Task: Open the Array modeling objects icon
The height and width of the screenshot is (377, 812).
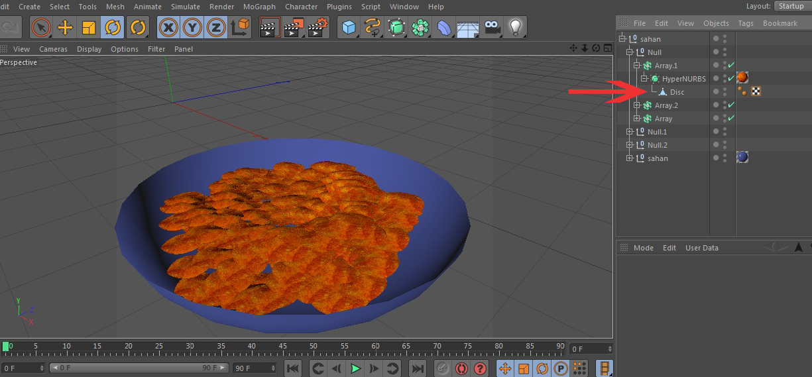Action: 420,28
